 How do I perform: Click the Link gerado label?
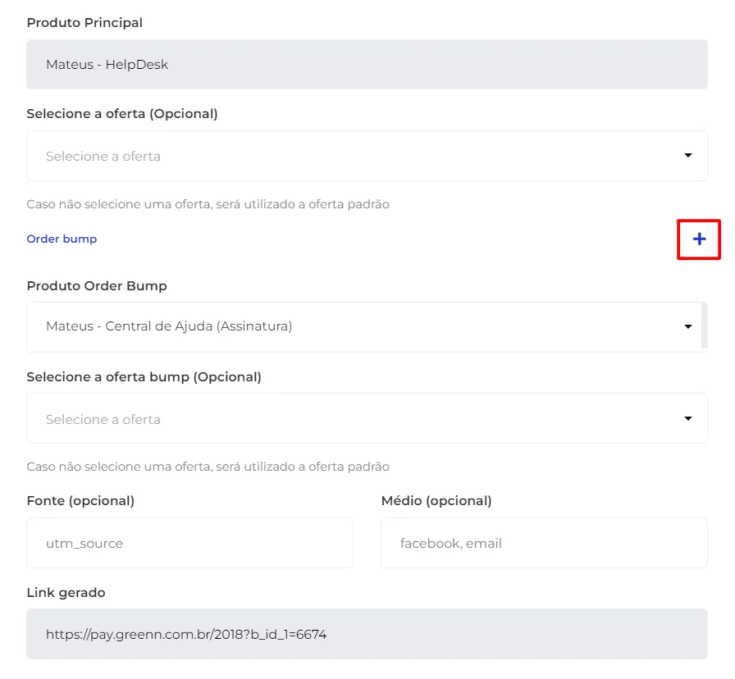[x=66, y=593]
